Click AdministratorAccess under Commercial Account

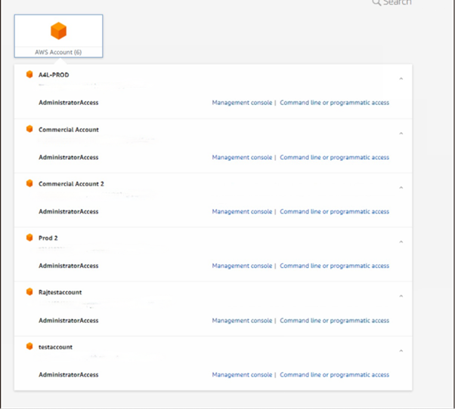click(69, 157)
